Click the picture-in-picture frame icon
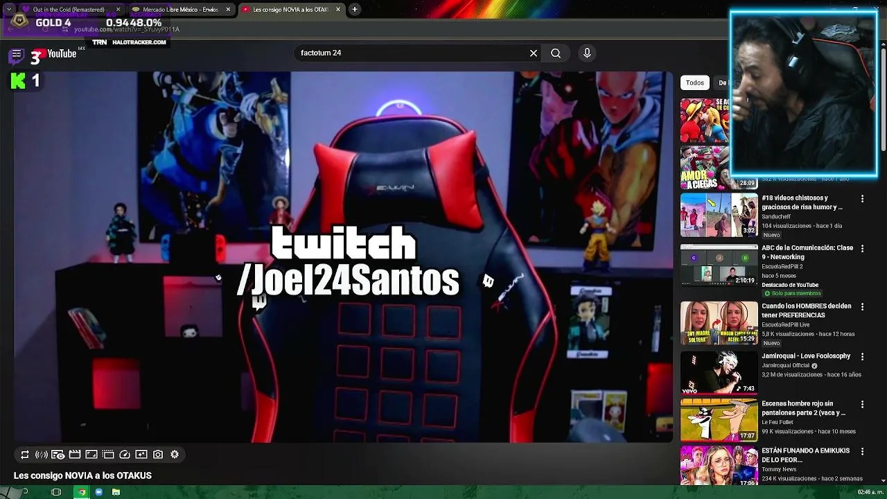This screenshot has height=499, width=887. pyautogui.click(x=91, y=455)
